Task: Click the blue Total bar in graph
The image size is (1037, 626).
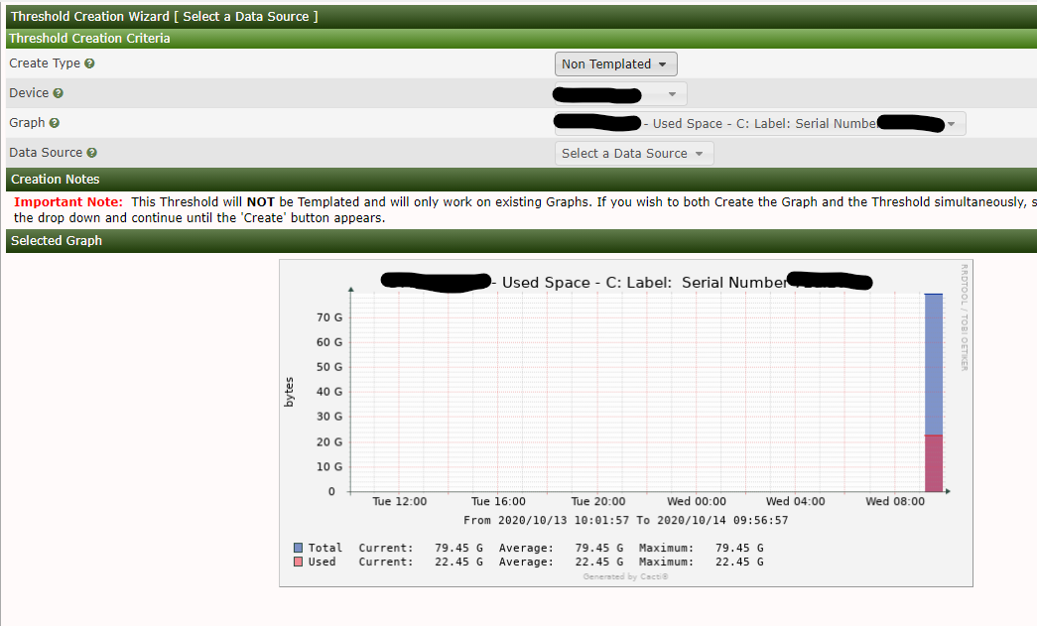Action: pos(933,364)
